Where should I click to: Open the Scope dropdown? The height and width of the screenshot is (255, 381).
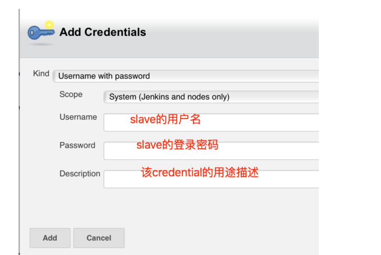click(x=211, y=97)
